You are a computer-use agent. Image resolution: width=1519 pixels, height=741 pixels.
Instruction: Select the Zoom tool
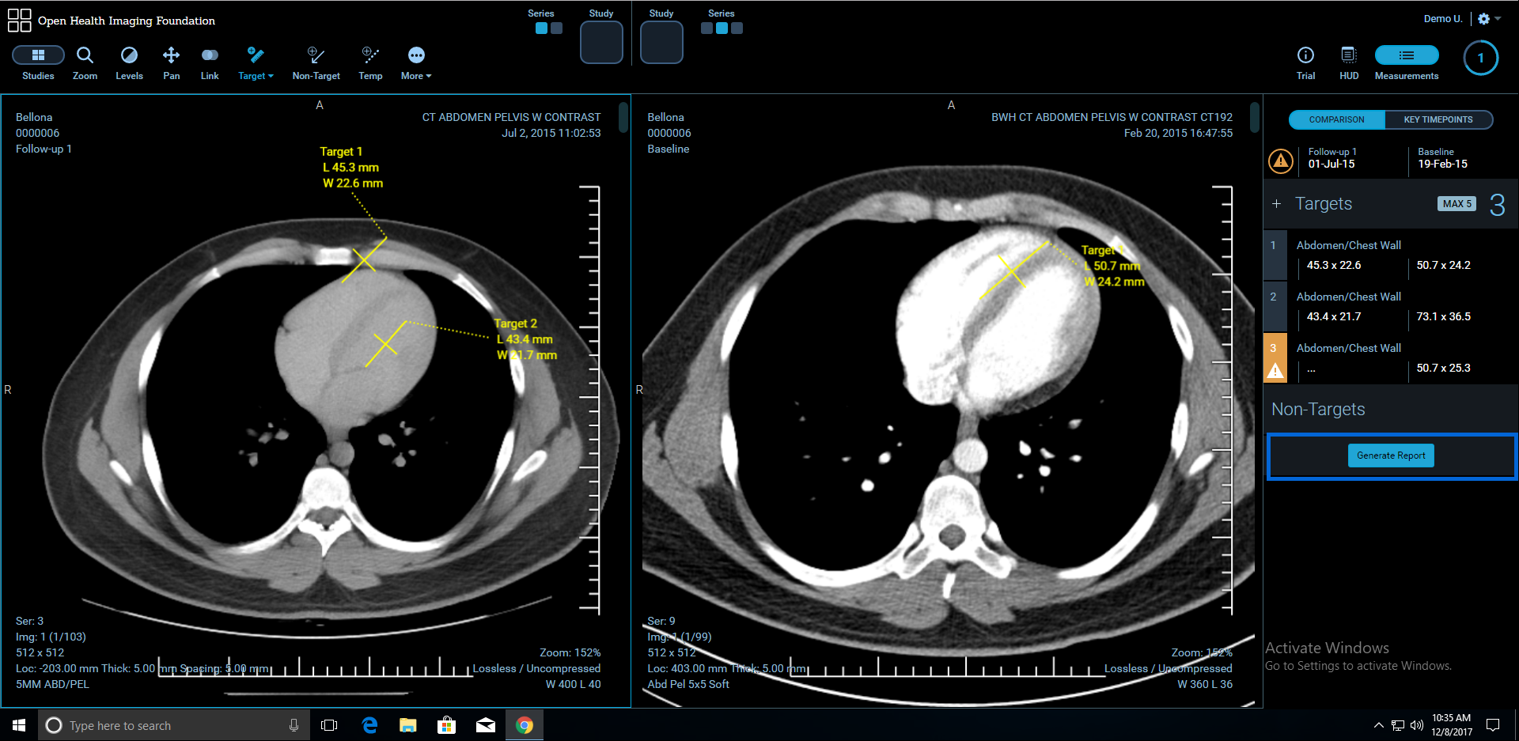85,62
